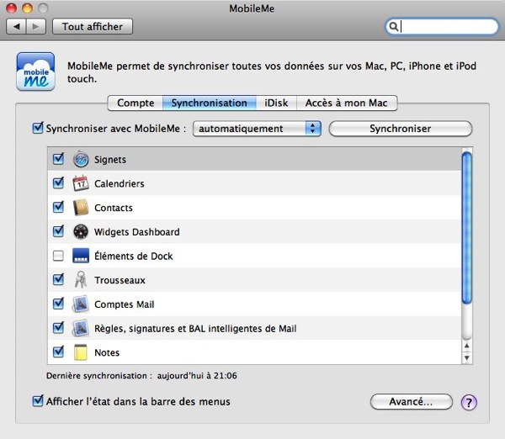This screenshot has height=439, width=505.
Task: Click the Safari Signets compass icon
Action: [x=81, y=159]
